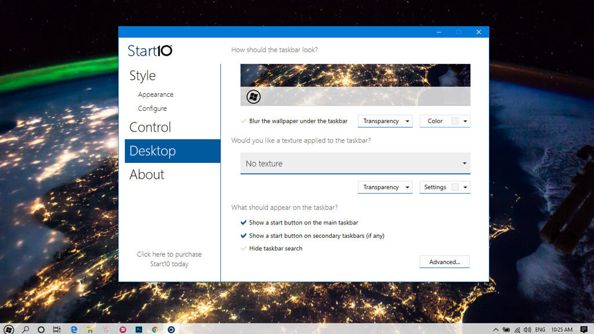Click here to purchase Start10 today
The width and height of the screenshot is (594, 334).
tap(169, 259)
